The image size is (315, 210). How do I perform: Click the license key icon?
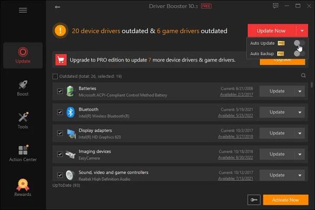pos(253,199)
